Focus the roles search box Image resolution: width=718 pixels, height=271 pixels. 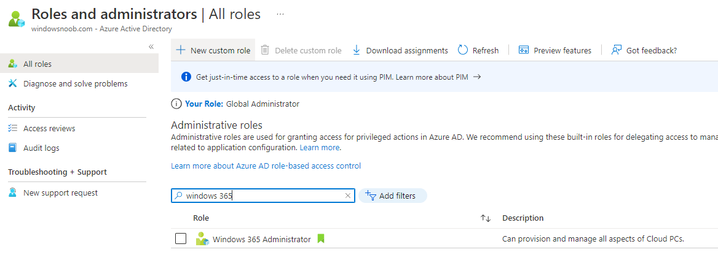(x=263, y=196)
